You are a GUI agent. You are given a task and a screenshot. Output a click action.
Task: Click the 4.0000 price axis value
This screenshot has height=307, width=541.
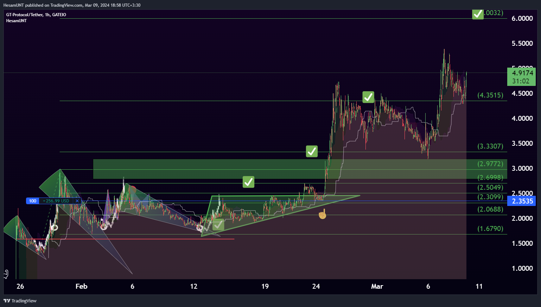pos(522,118)
